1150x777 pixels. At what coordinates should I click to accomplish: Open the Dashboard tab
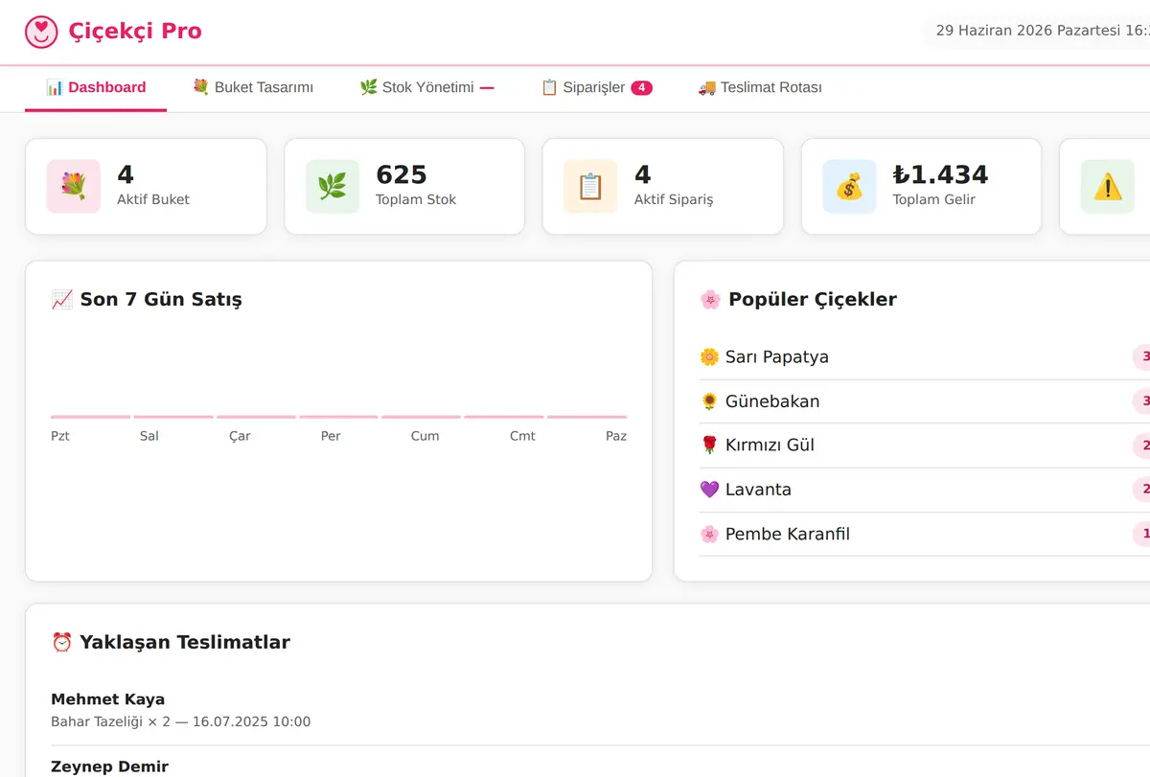click(96, 87)
